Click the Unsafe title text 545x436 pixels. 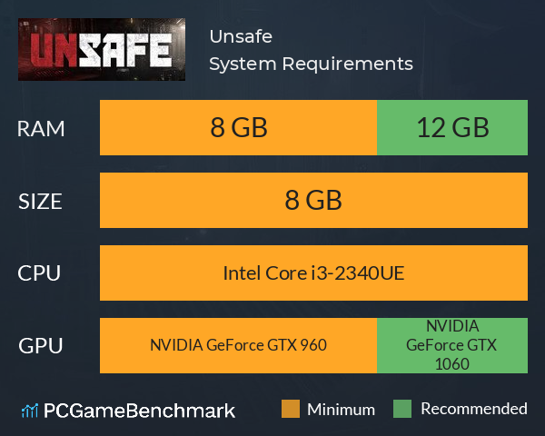click(x=241, y=36)
